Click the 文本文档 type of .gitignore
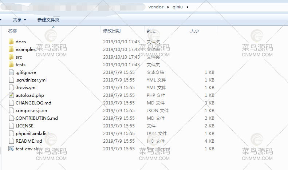 (155, 72)
